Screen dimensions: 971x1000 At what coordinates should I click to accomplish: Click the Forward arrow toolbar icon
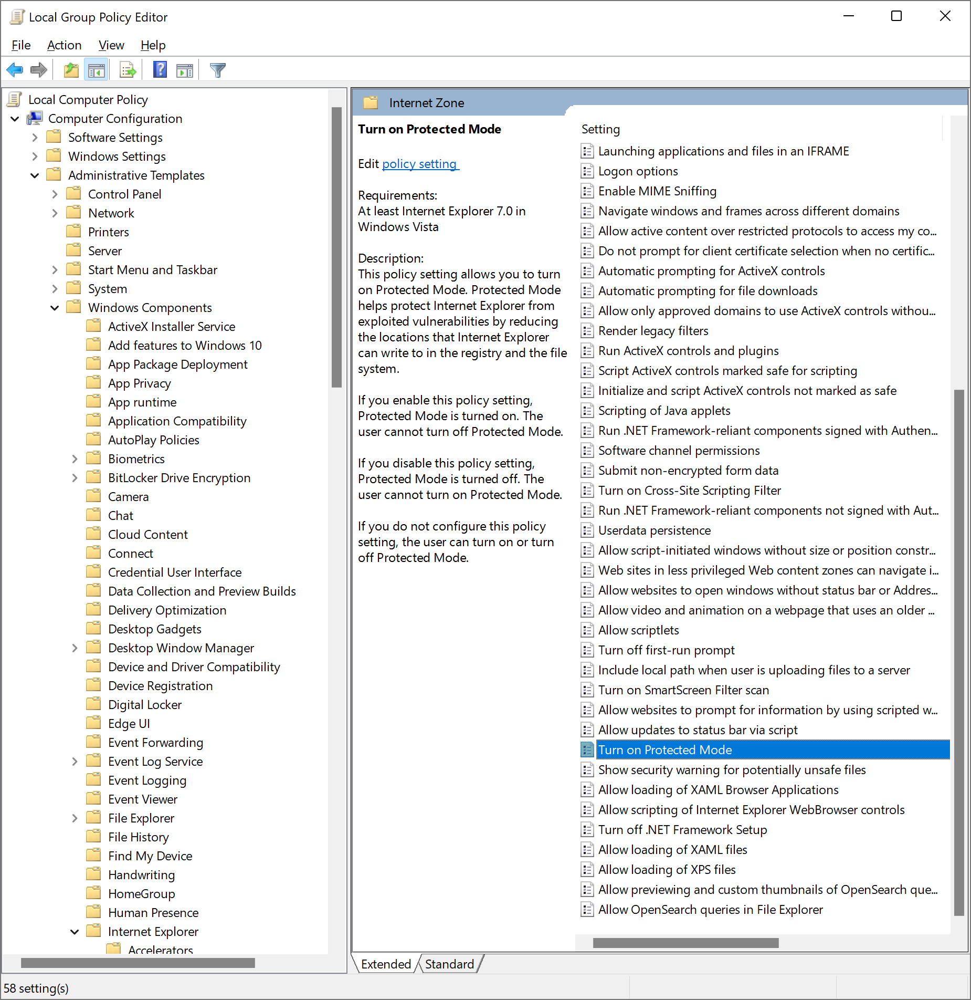(39, 70)
